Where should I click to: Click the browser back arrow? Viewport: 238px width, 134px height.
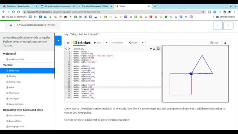(x=3, y=12)
